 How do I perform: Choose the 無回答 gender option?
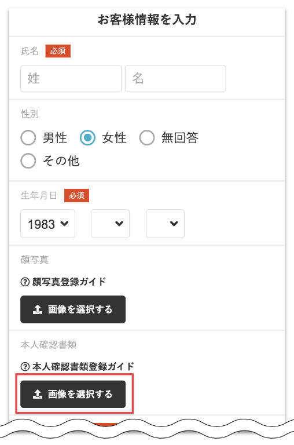[x=147, y=138]
